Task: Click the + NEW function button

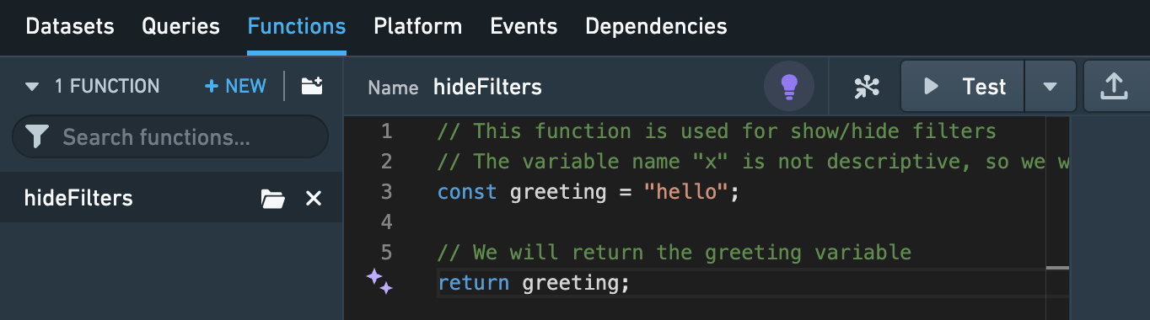Action: 235,86
